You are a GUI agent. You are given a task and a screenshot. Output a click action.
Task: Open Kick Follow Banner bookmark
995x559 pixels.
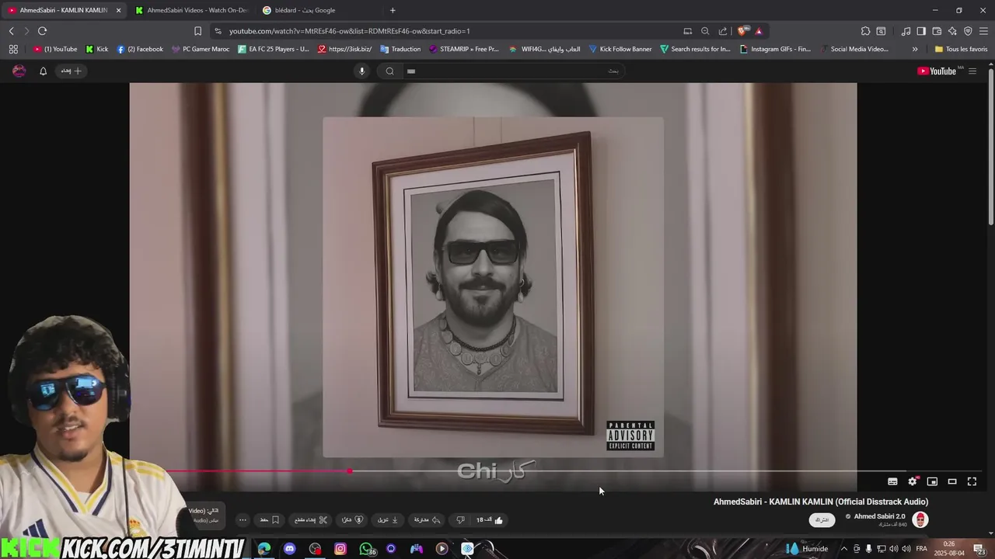click(x=620, y=49)
